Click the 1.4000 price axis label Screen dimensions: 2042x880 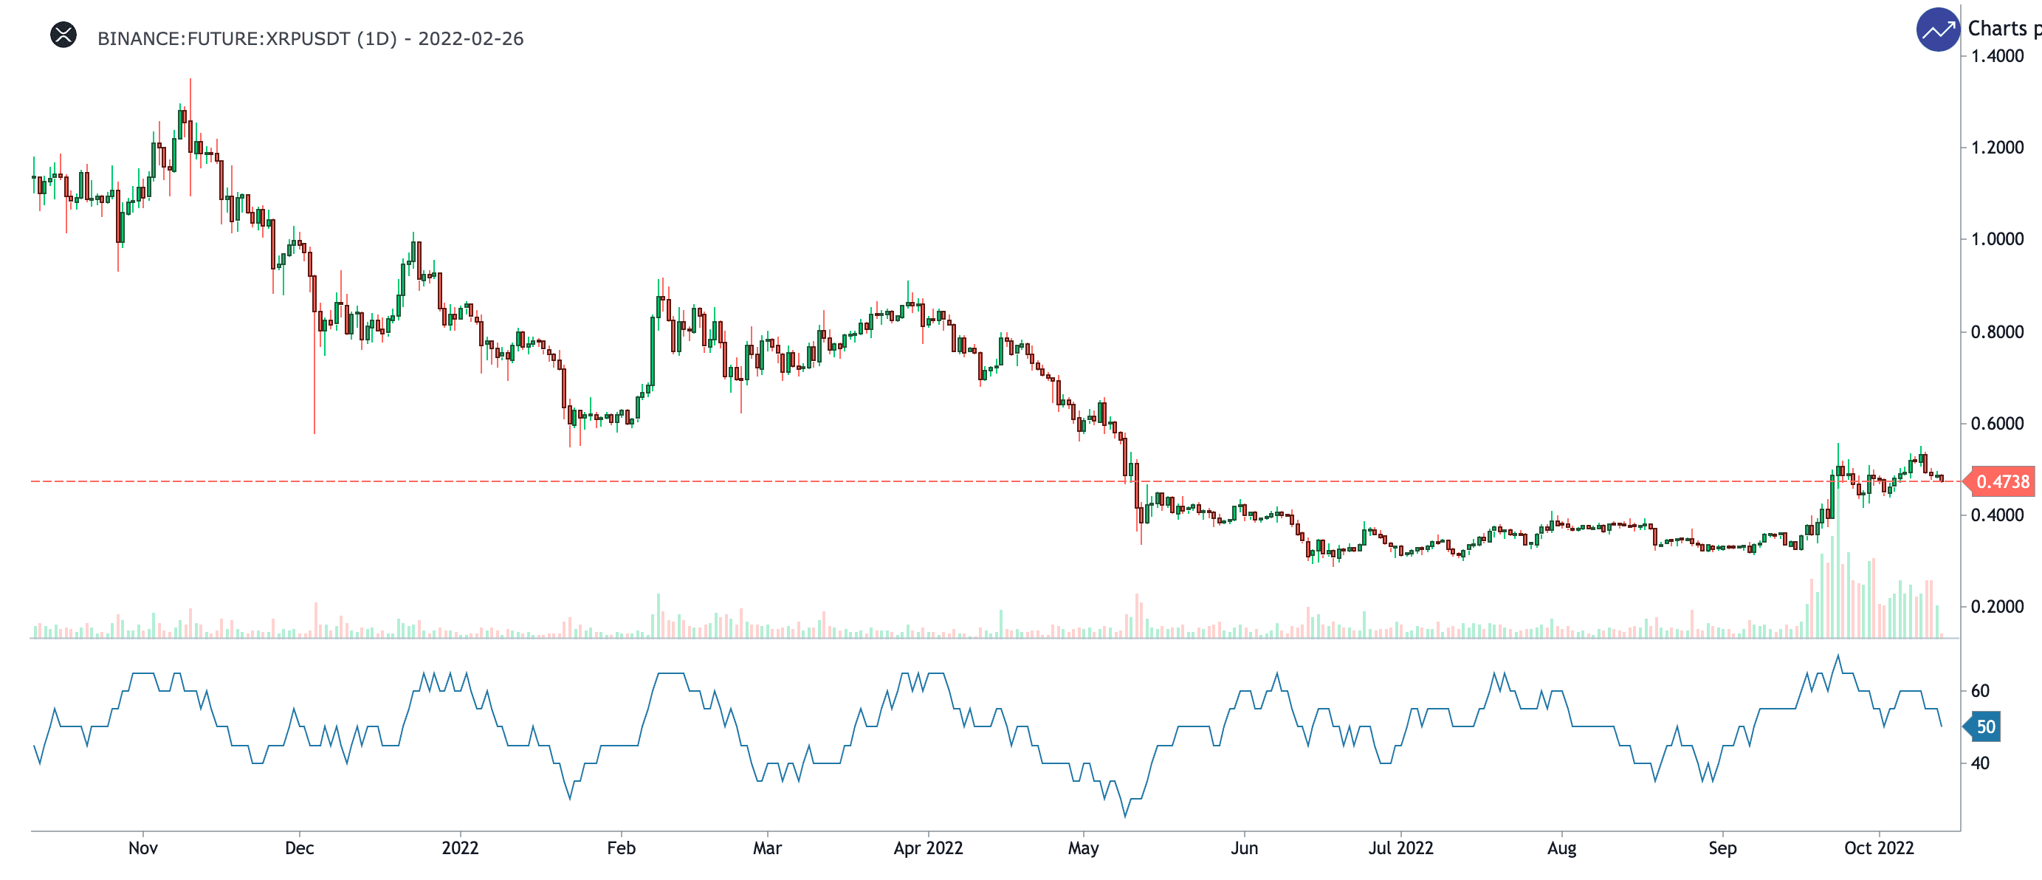tap(1997, 55)
